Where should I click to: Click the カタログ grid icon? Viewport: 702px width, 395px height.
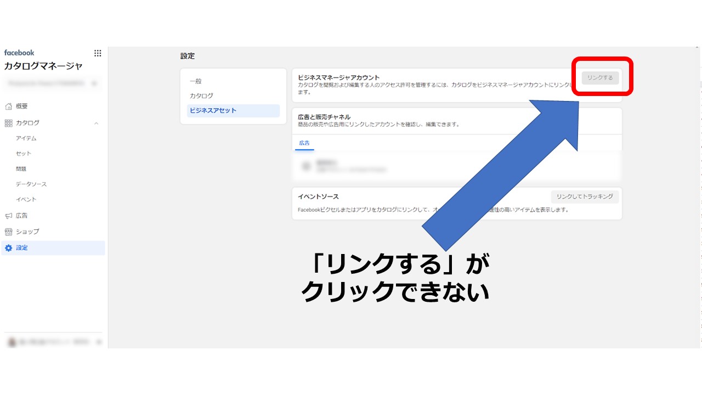(8, 123)
